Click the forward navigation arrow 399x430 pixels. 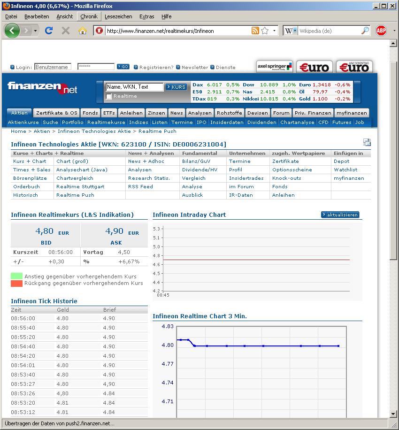[26, 31]
